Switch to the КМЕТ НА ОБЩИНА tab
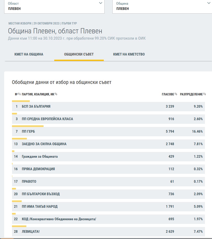212x239 pixels. (x=29, y=54)
